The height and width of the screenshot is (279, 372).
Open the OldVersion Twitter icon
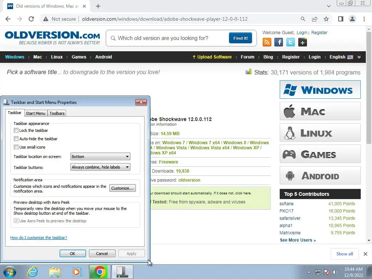(290, 43)
